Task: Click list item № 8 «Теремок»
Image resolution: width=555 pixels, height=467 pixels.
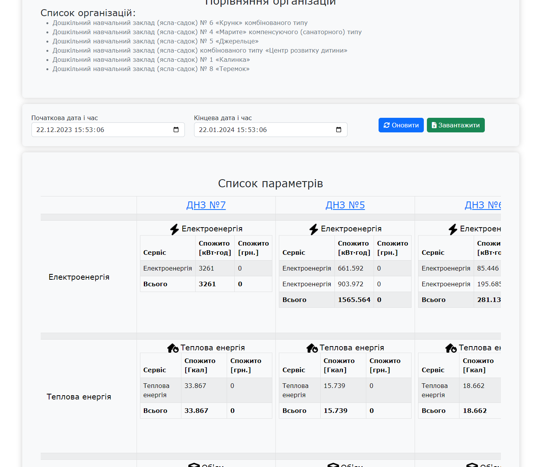Action: (x=151, y=69)
